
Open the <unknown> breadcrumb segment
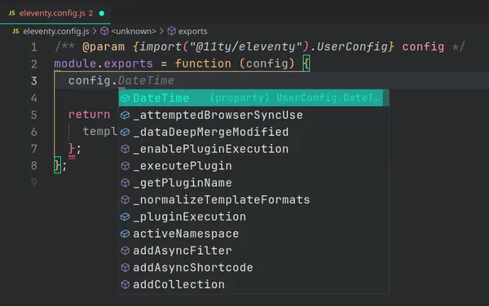pyautogui.click(x=134, y=31)
